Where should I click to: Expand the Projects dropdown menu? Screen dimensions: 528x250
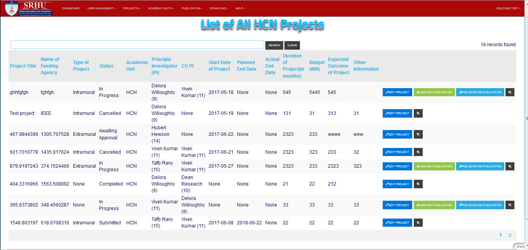(131, 8)
